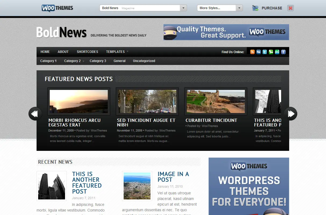Click the date November 11, 2009
The image size is (326, 215).
click(x=130, y=131)
